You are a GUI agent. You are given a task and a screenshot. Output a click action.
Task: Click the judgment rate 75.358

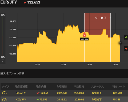117,100
